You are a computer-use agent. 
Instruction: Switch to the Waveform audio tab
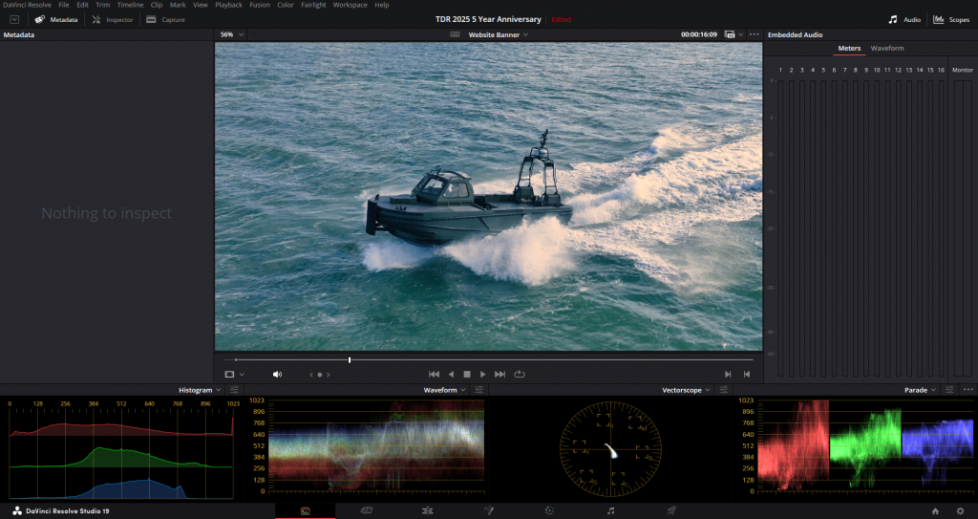pyautogui.click(x=886, y=48)
